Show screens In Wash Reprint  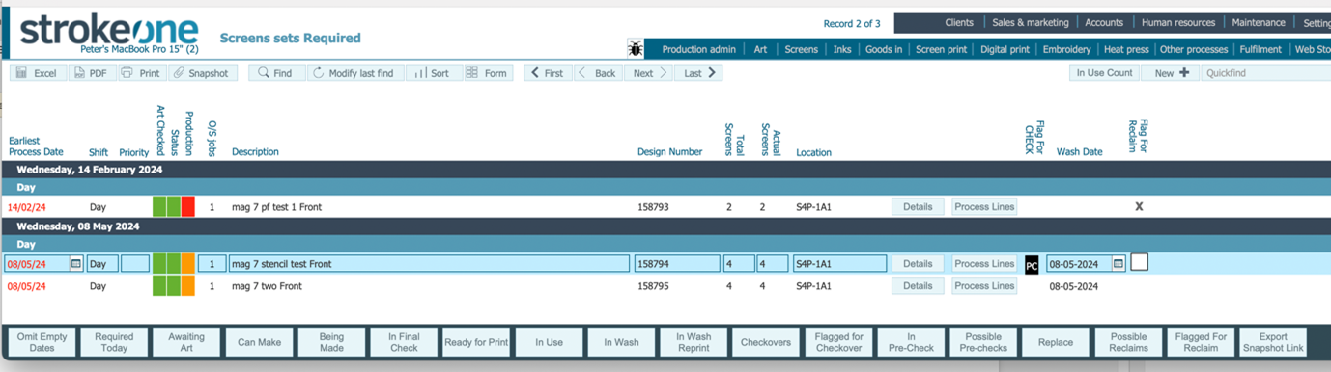[x=694, y=342]
